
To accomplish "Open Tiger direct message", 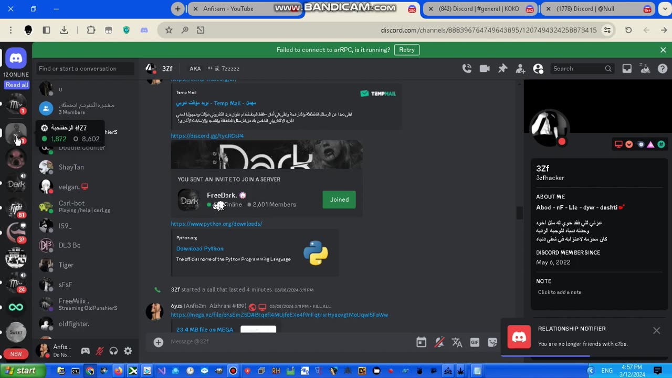I will 84,265.
